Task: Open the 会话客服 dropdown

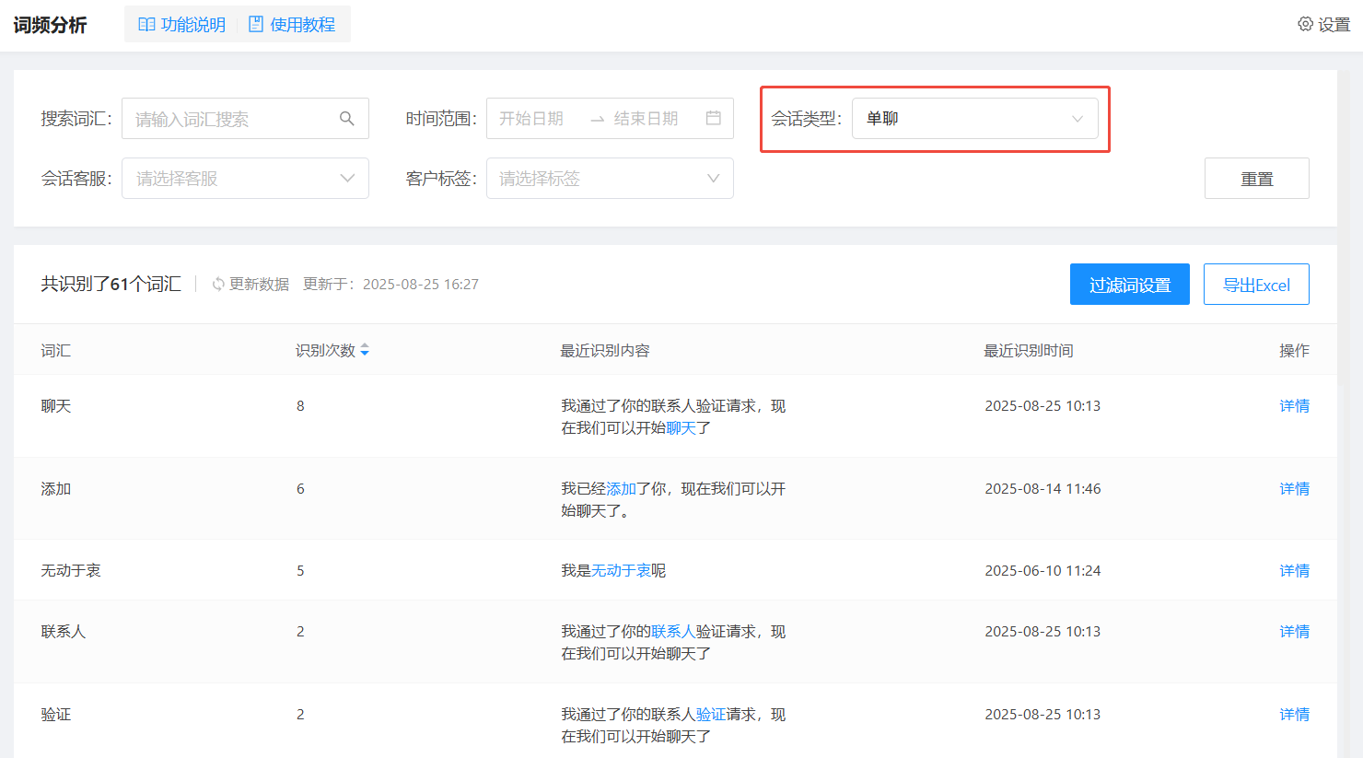Action: coord(245,179)
